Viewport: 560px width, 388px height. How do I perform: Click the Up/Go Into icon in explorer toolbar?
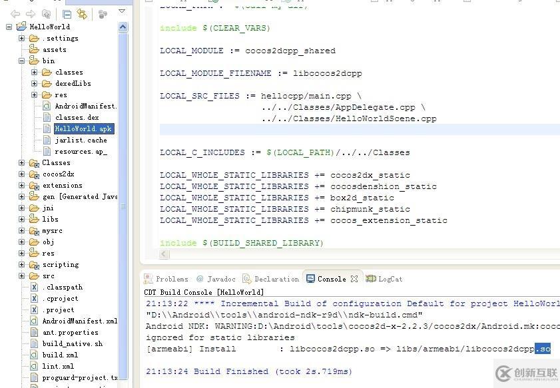click(x=46, y=14)
